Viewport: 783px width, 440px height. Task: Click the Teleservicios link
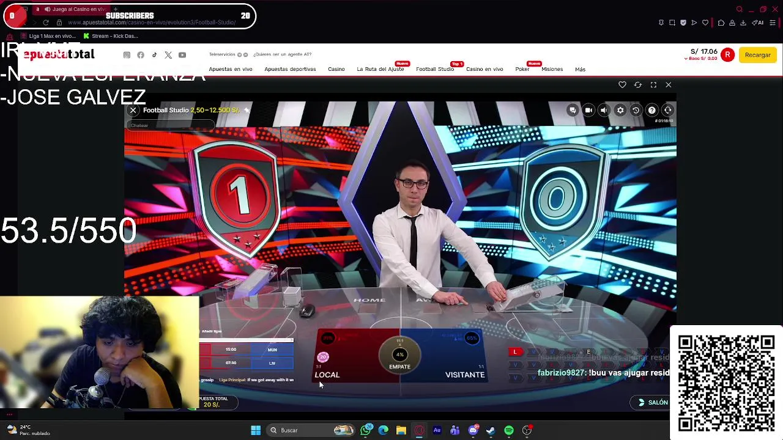222,54
